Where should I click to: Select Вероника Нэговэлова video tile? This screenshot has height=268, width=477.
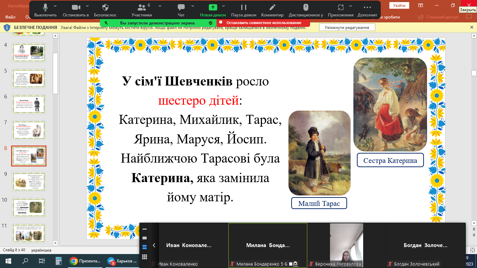point(346,245)
